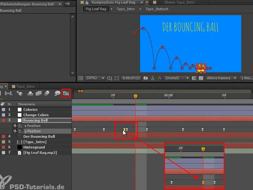Select the Region of Interest tool
Screen dimensions: 253x190
point(116,78)
